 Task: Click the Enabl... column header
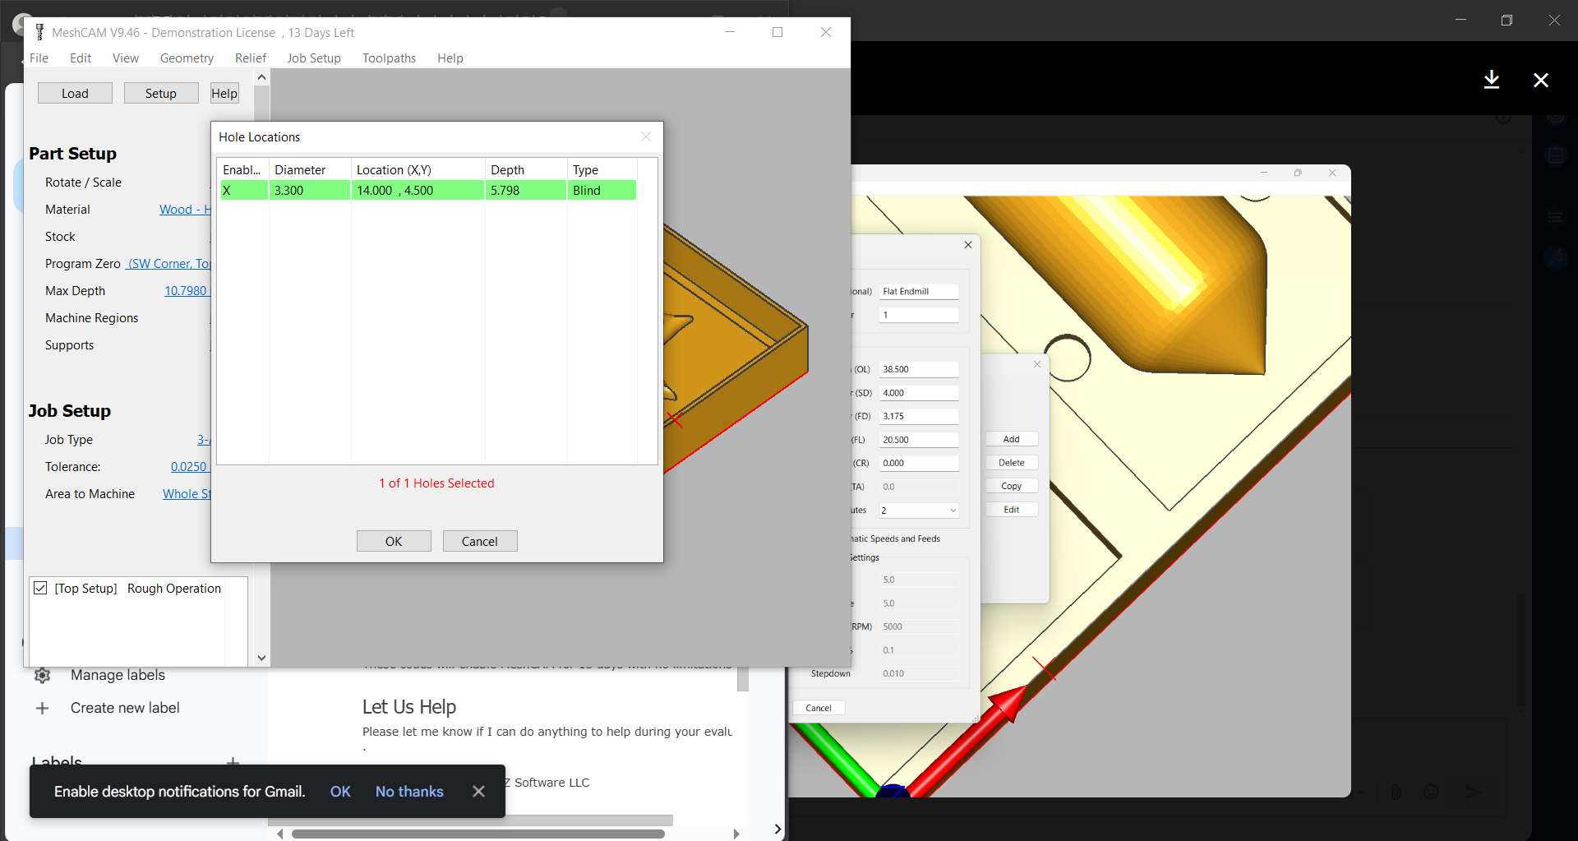243,169
